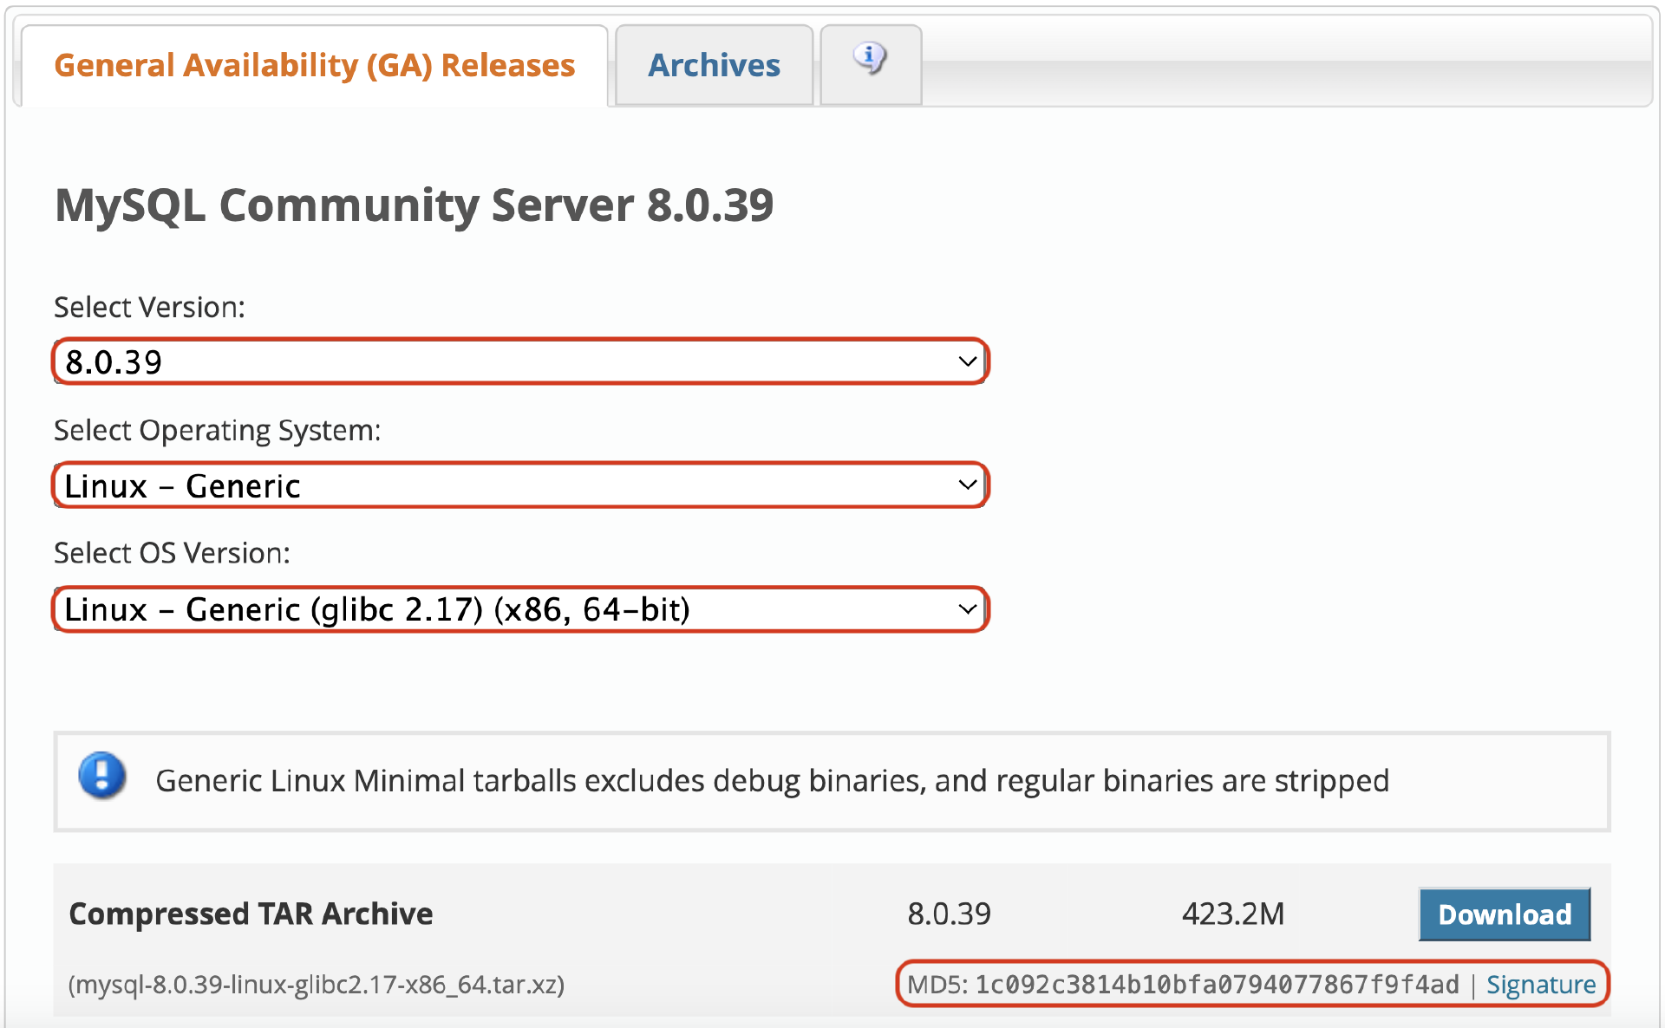Select General Availability (GA) Releases tab
This screenshot has height=1028, width=1665.
click(x=314, y=66)
